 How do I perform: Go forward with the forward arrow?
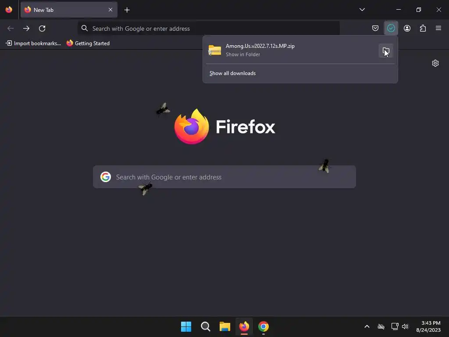click(26, 29)
